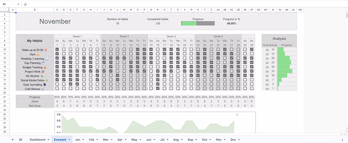
Task: Switch to the Jan sheet tab
Action: click(x=77, y=140)
